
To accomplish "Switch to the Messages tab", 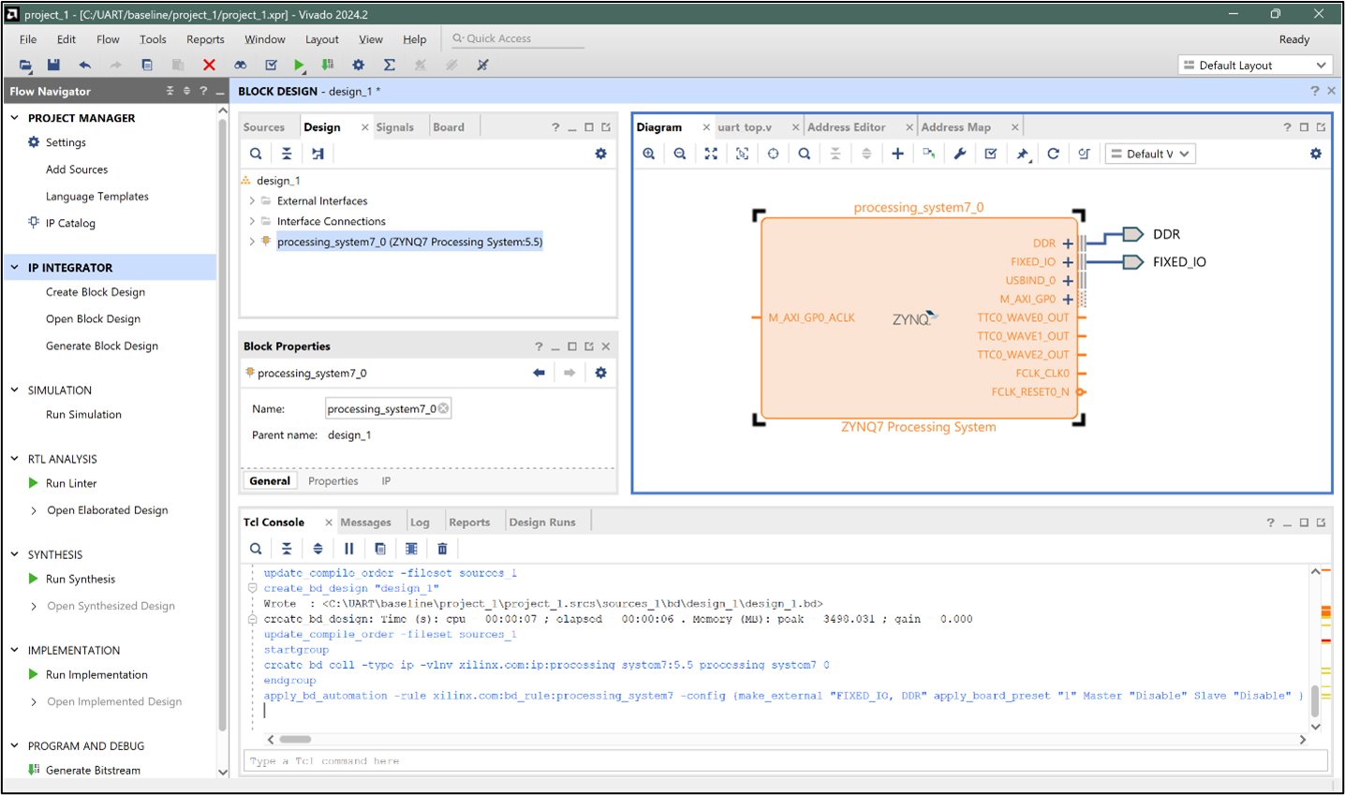I will pos(366,523).
